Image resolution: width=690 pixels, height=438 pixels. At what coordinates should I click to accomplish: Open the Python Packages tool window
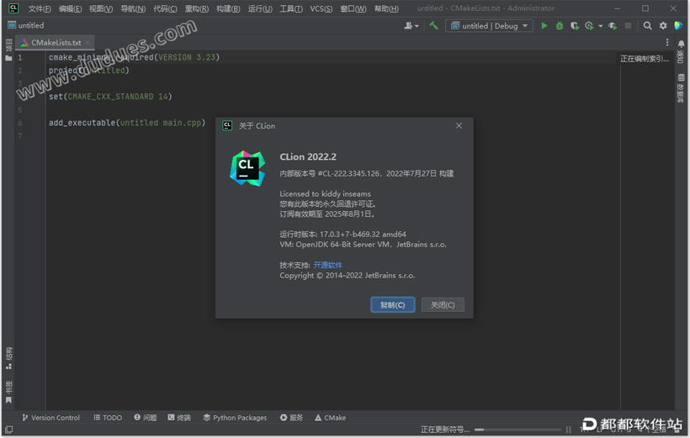tap(235, 417)
